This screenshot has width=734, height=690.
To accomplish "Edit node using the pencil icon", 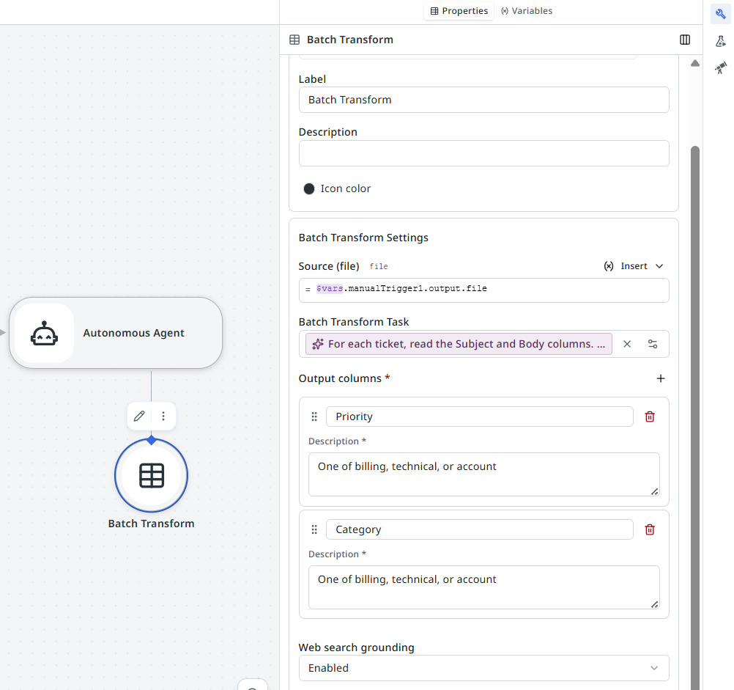I will (139, 416).
